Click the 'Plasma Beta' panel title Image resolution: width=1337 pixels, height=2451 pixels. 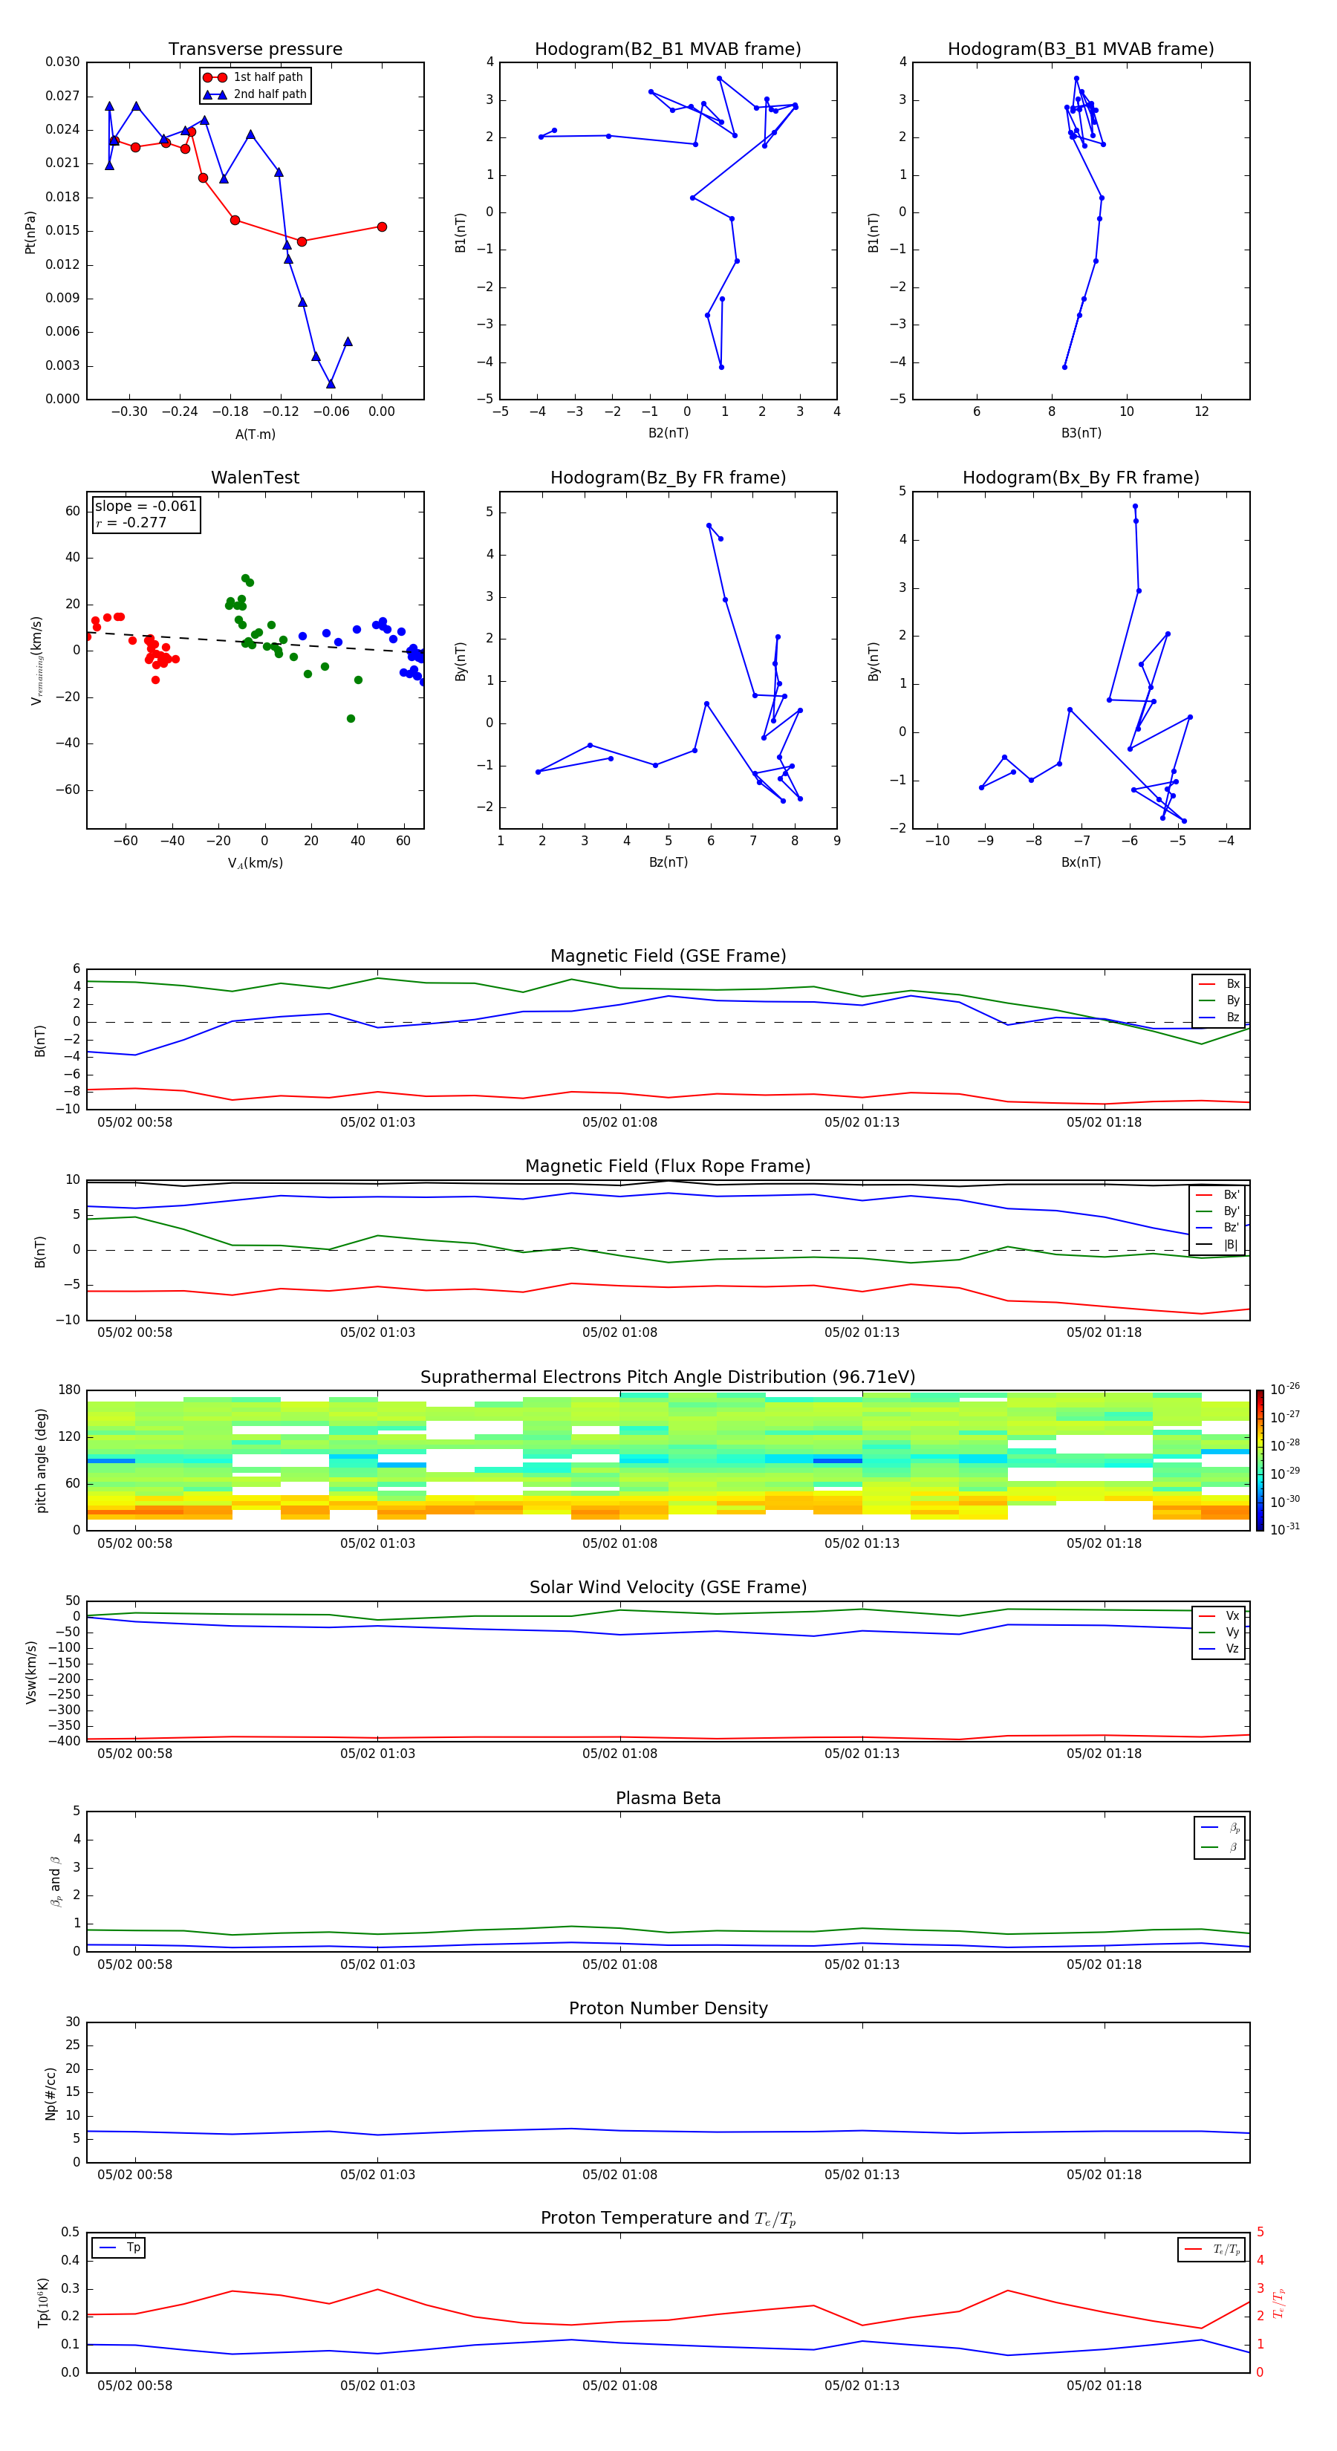click(668, 1798)
